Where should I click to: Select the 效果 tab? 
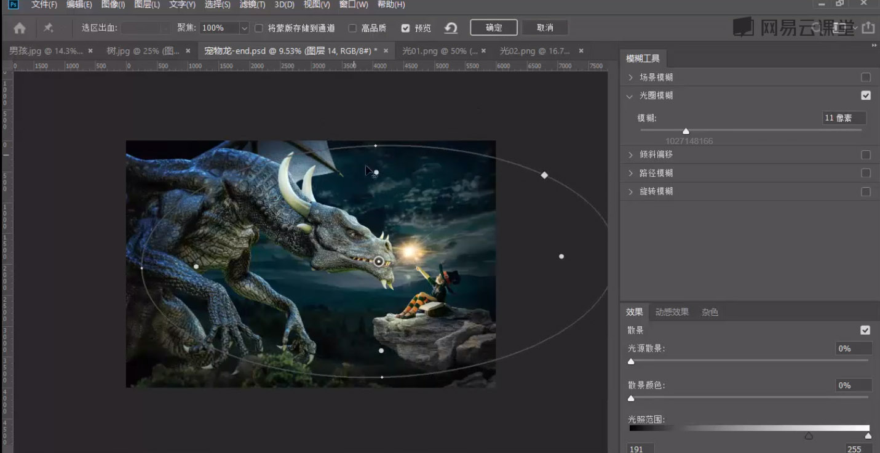634,312
